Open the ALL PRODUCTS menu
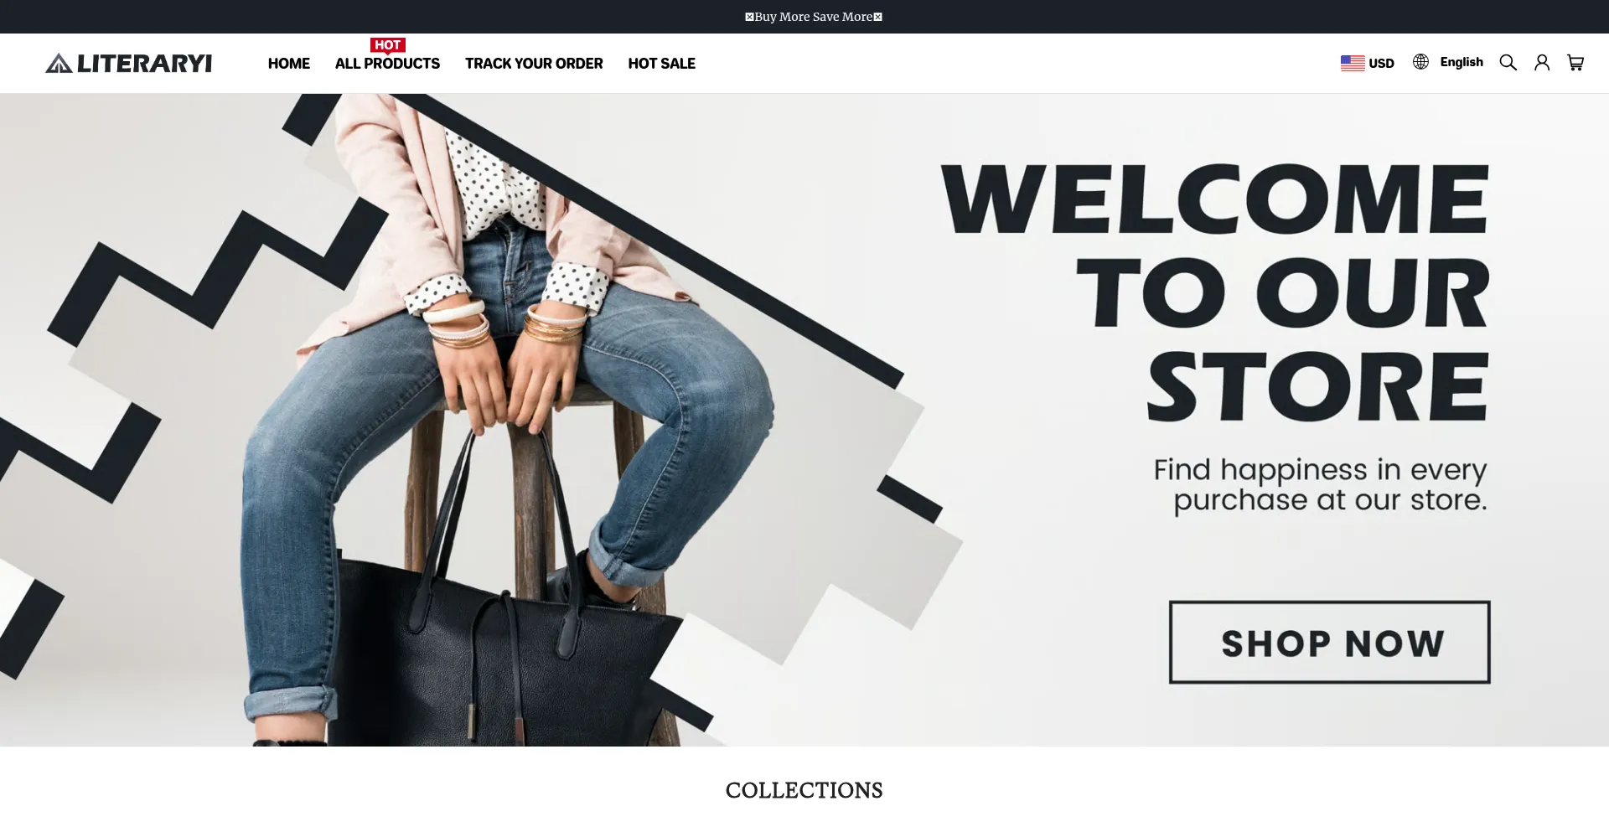Image resolution: width=1609 pixels, height=832 pixels. click(387, 64)
